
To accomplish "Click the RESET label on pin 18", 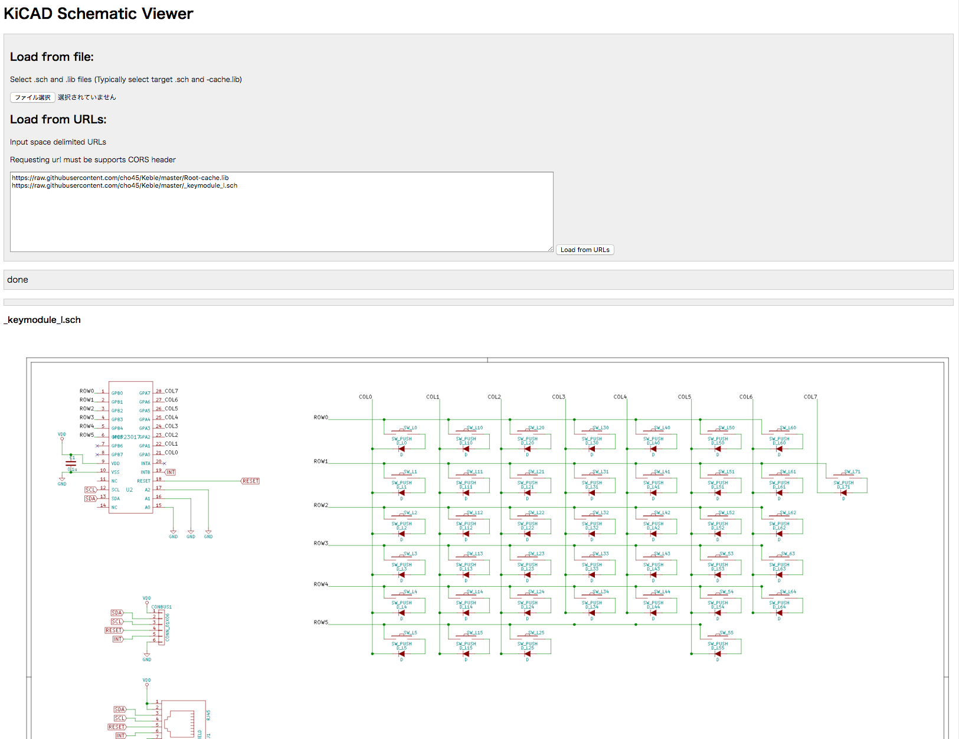I will tap(250, 481).
